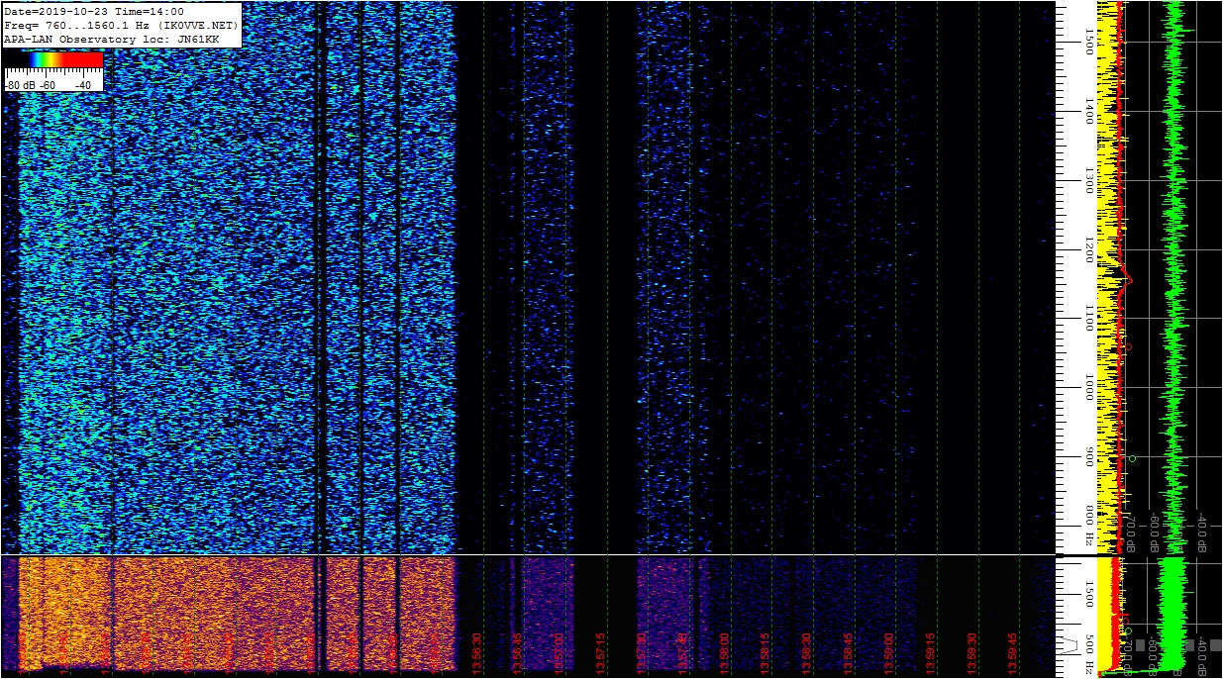Select the 13:58:00 time marker
This screenshot has width=1223, height=679.
(x=724, y=654)
